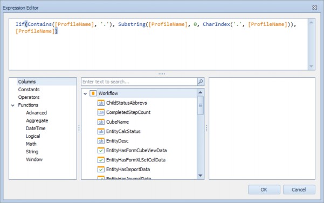Click the CubeName string type icon

(101, 122)
